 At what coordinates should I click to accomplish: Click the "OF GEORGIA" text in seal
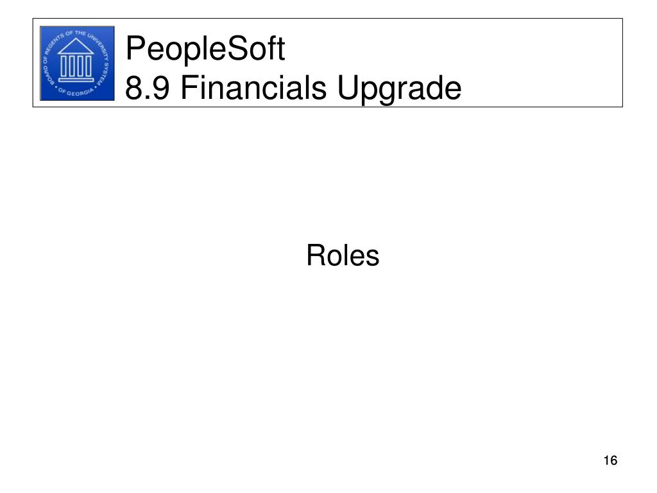pos(76,91)
